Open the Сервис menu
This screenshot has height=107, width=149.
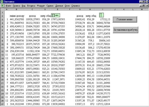[x=50, y=6]
